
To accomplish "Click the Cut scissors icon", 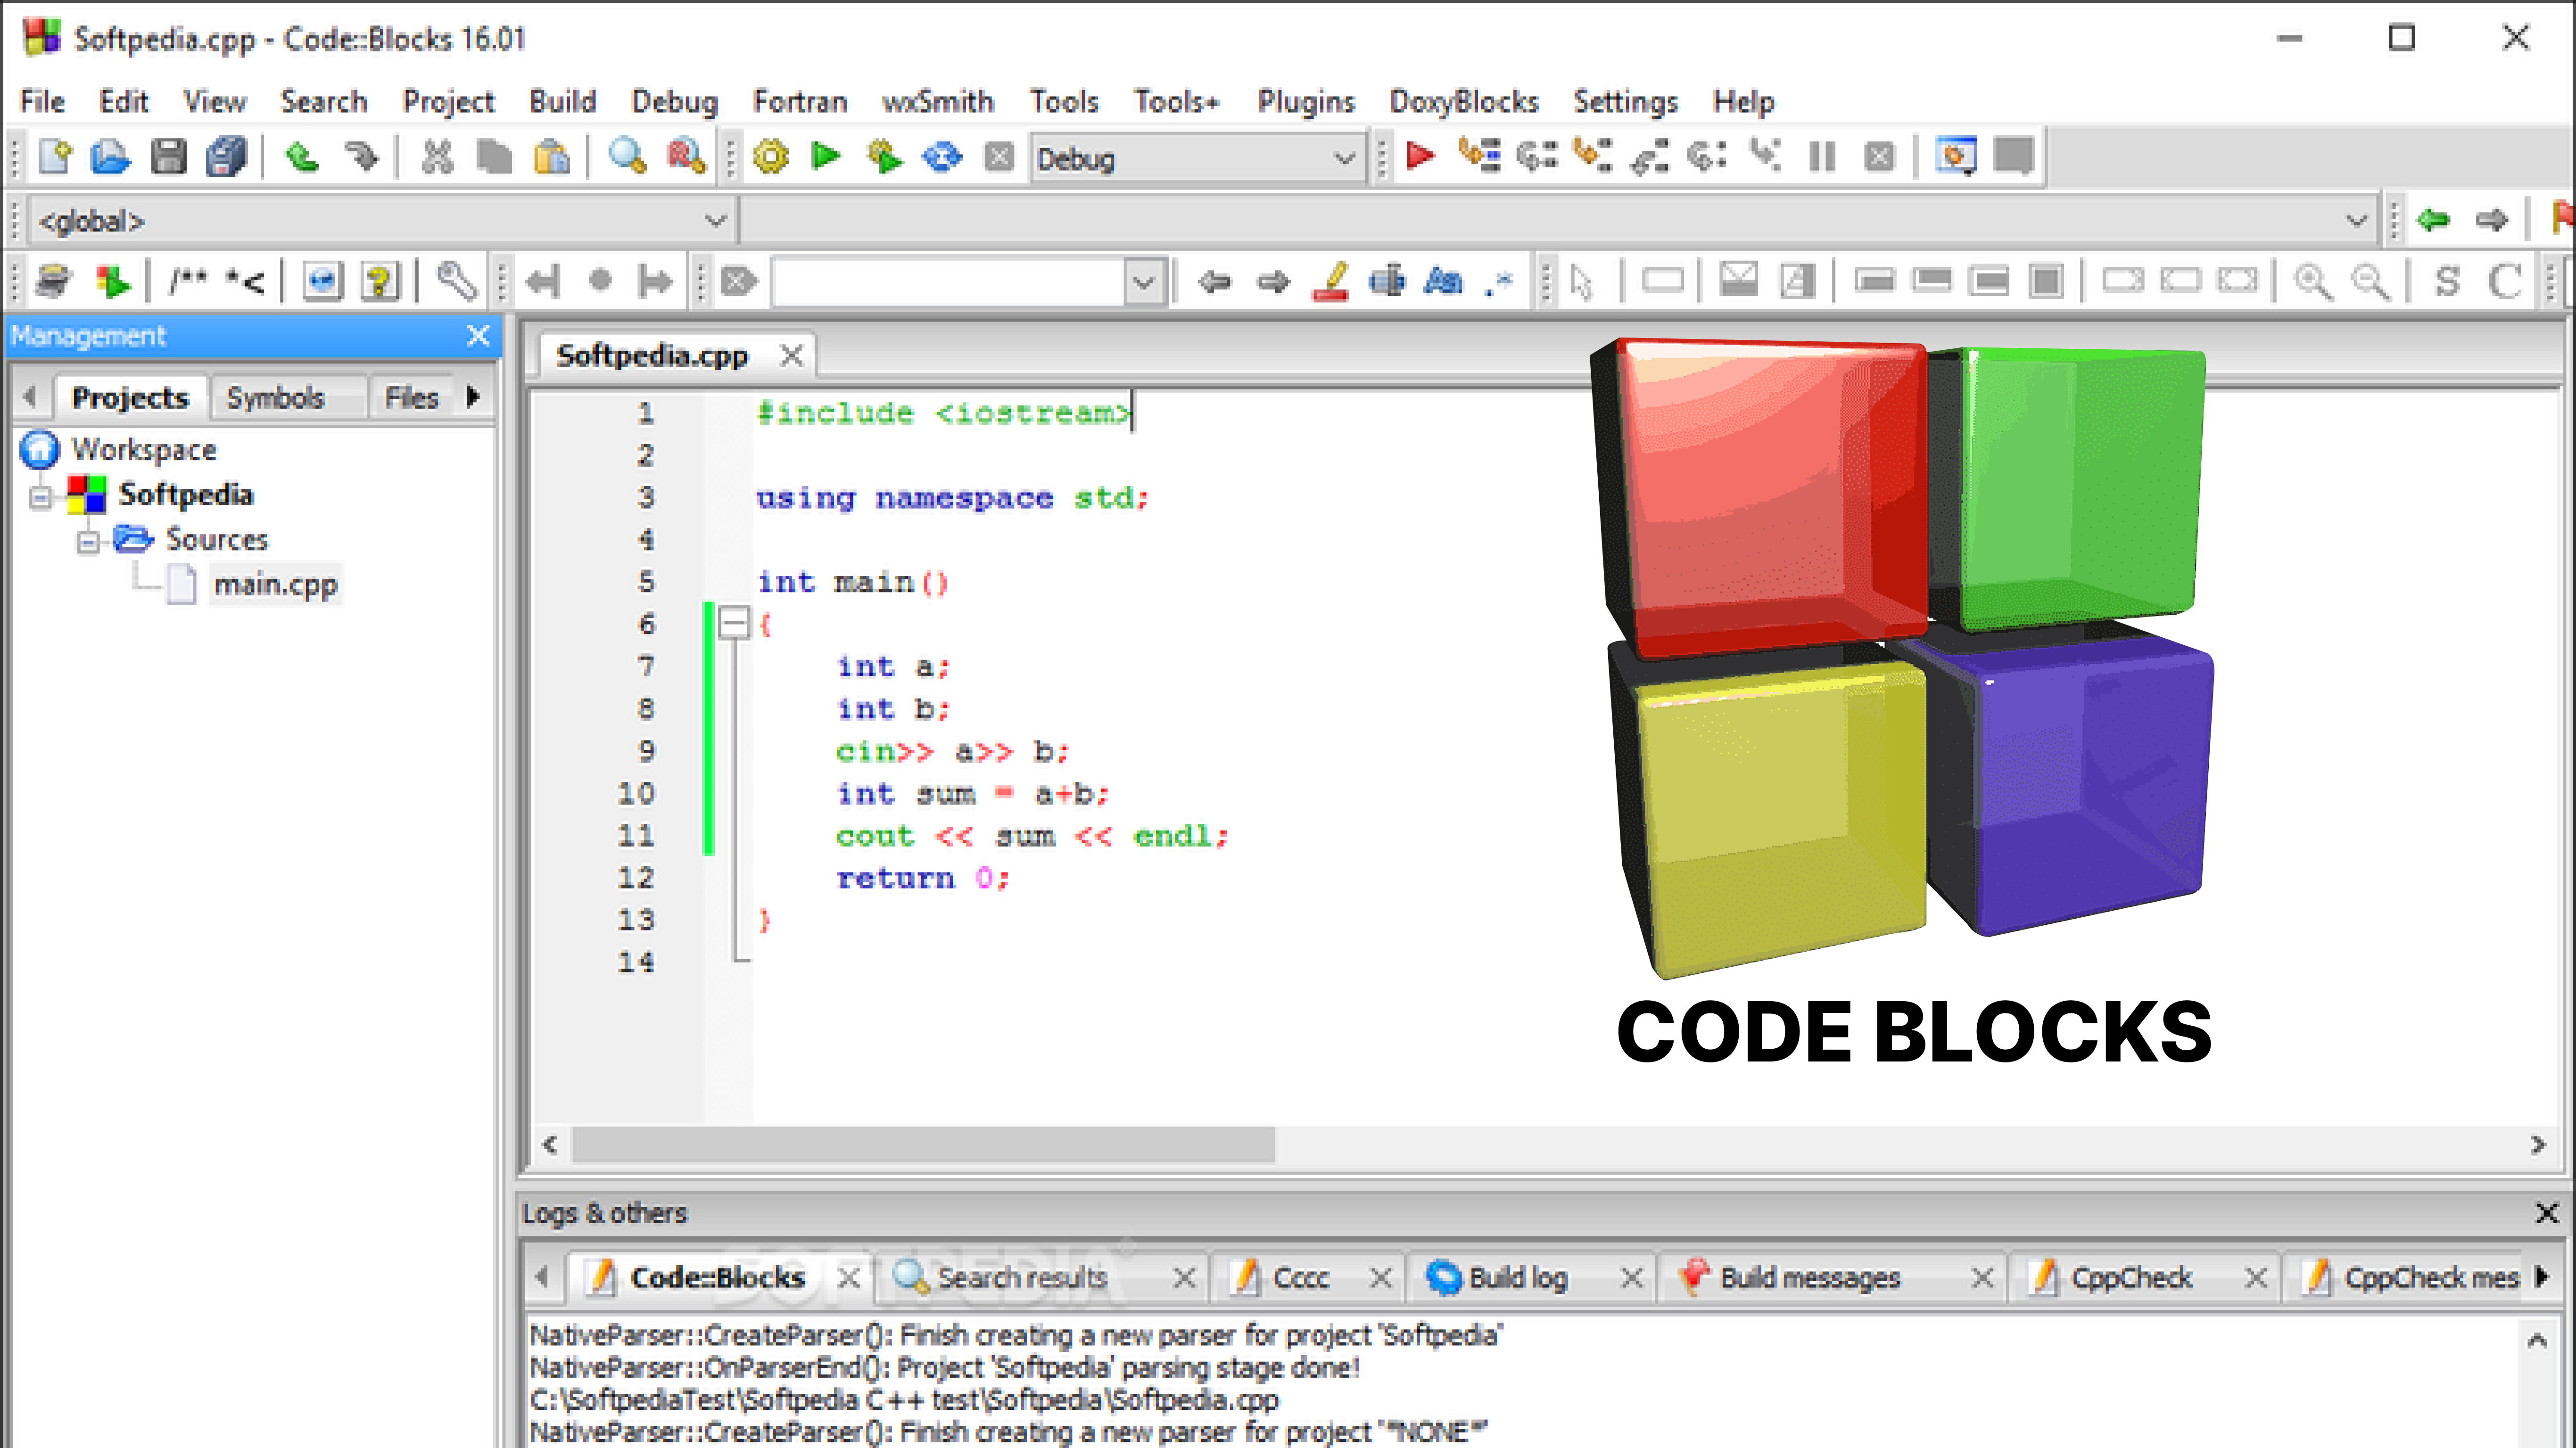I will [x=437, y=157].
